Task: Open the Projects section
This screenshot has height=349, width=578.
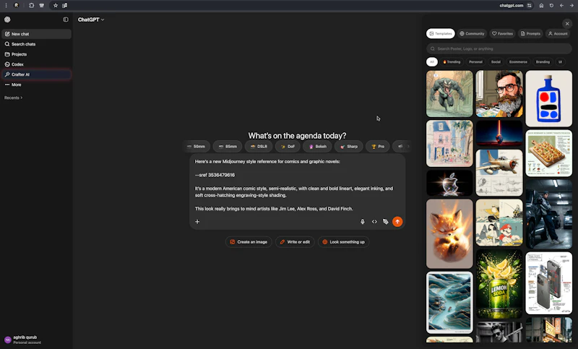Action: click(37, 54)
